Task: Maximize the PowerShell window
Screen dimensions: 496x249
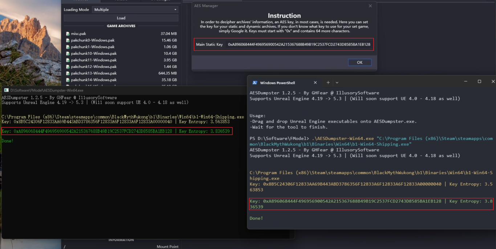Action: (479, 82)
